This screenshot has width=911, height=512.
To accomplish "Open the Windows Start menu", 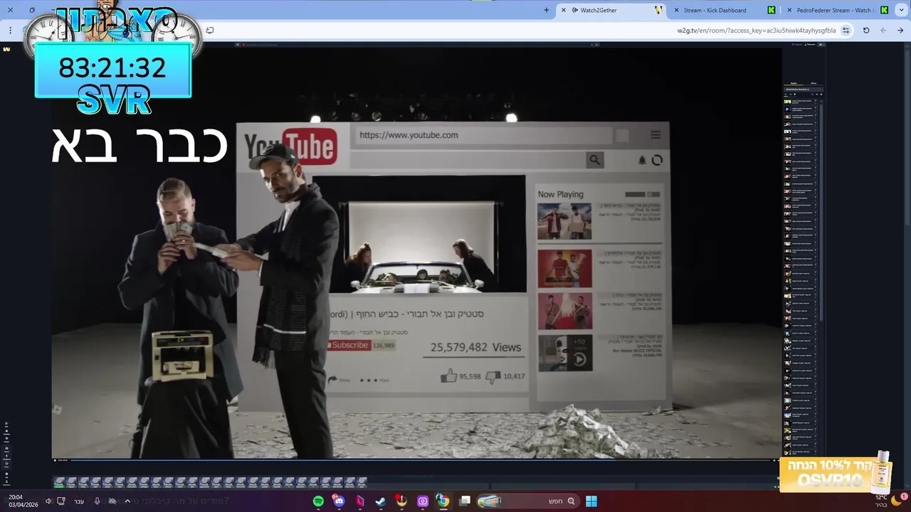I will tap(591, 501).
